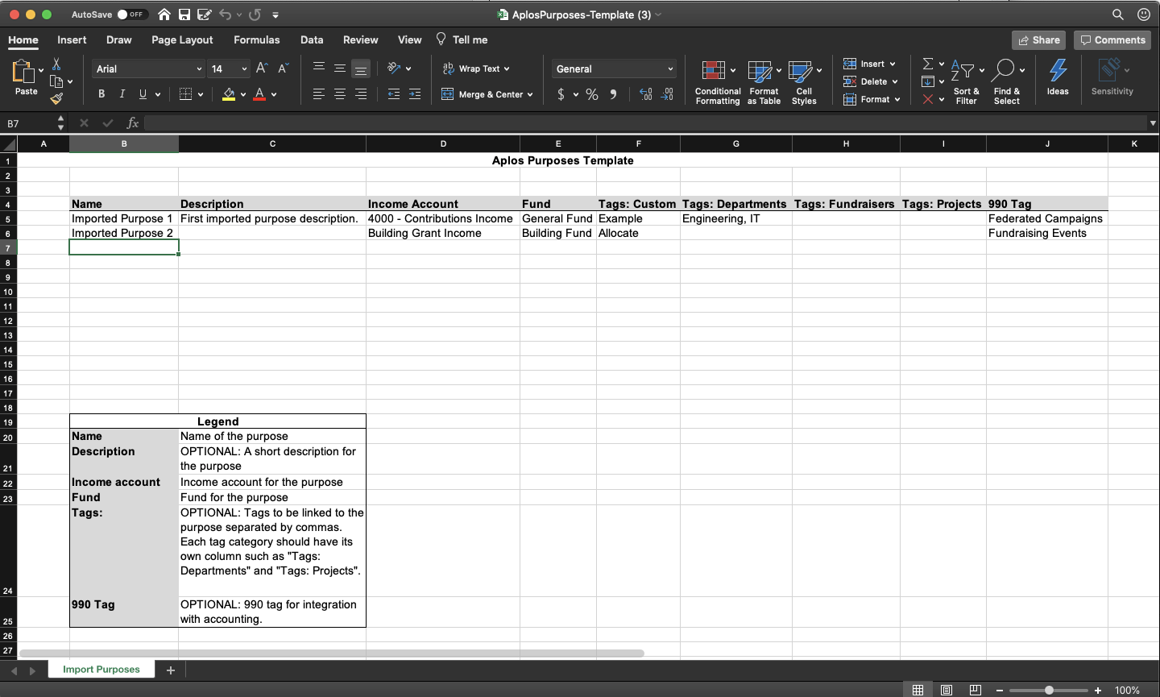Viewport: 1160px width, 697px height.
Task: Expand the Insert cells dropdown
Action: [x=893, y=64]
